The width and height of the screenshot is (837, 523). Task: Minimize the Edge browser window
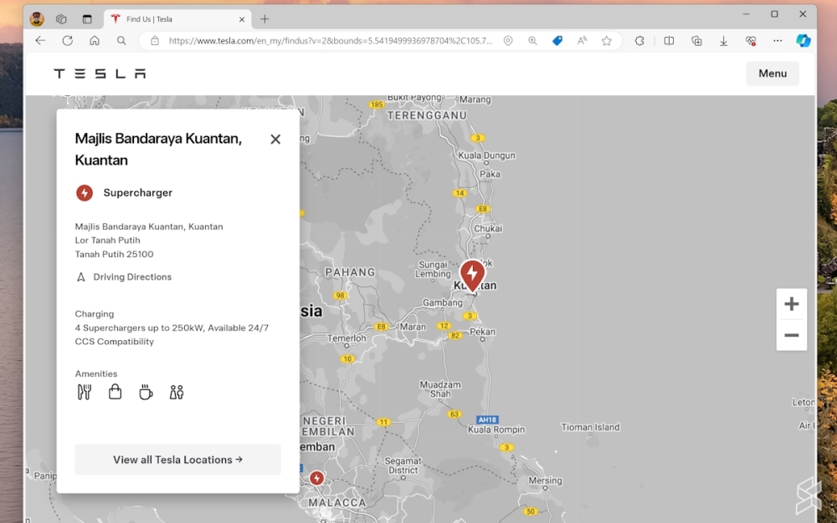click(747, 14)
